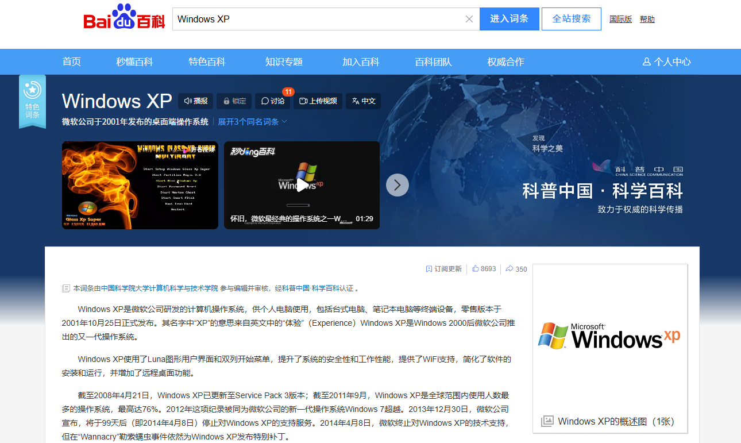Play the 秒懂百科 Windows XP video

302,185
